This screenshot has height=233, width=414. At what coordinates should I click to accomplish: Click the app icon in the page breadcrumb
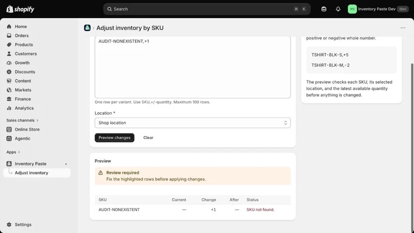tap(87, 28)
